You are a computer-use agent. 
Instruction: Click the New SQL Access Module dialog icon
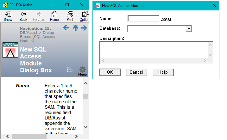pos(98,5)
